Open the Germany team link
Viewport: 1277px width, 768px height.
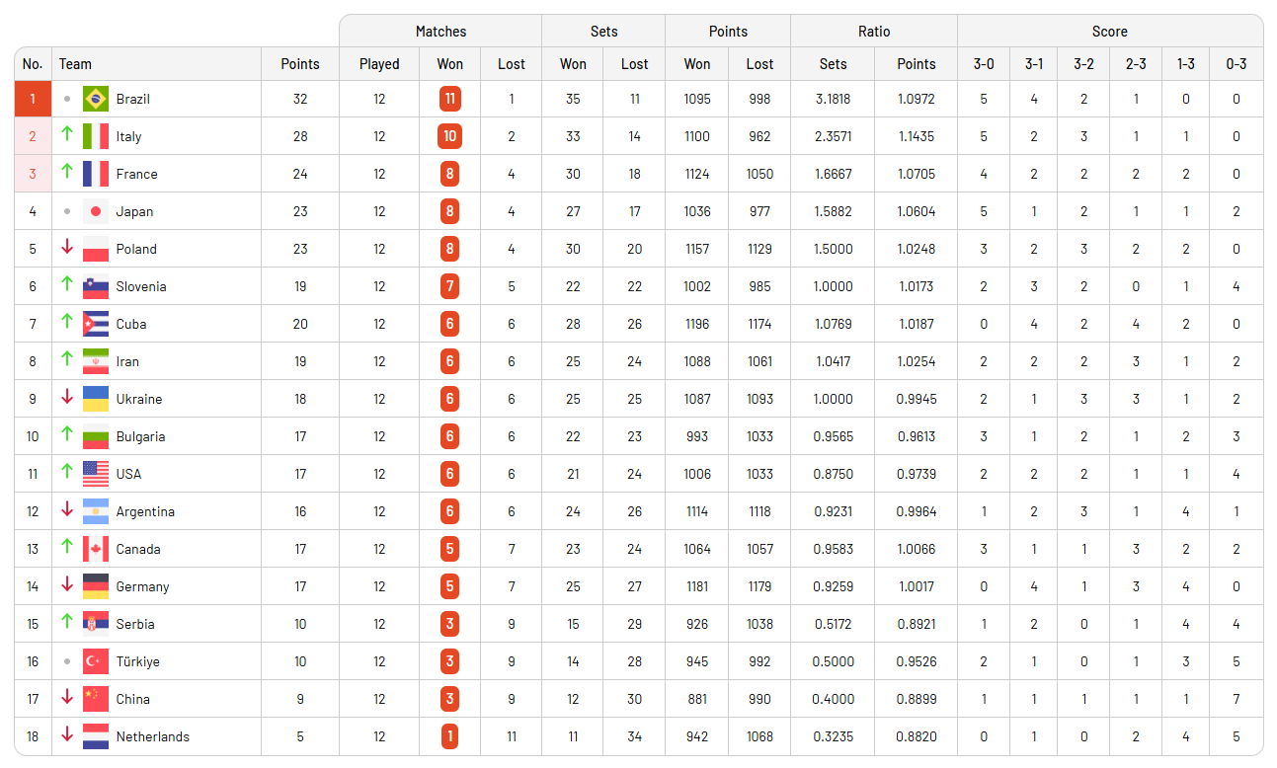(x=142, y=586)
